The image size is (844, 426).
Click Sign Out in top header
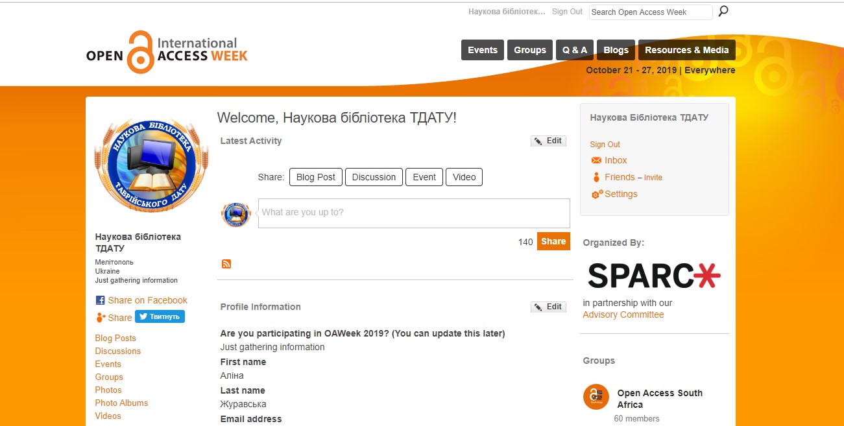click(567, 12)
